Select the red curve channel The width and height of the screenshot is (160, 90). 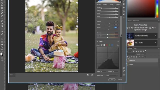[107, 45]
